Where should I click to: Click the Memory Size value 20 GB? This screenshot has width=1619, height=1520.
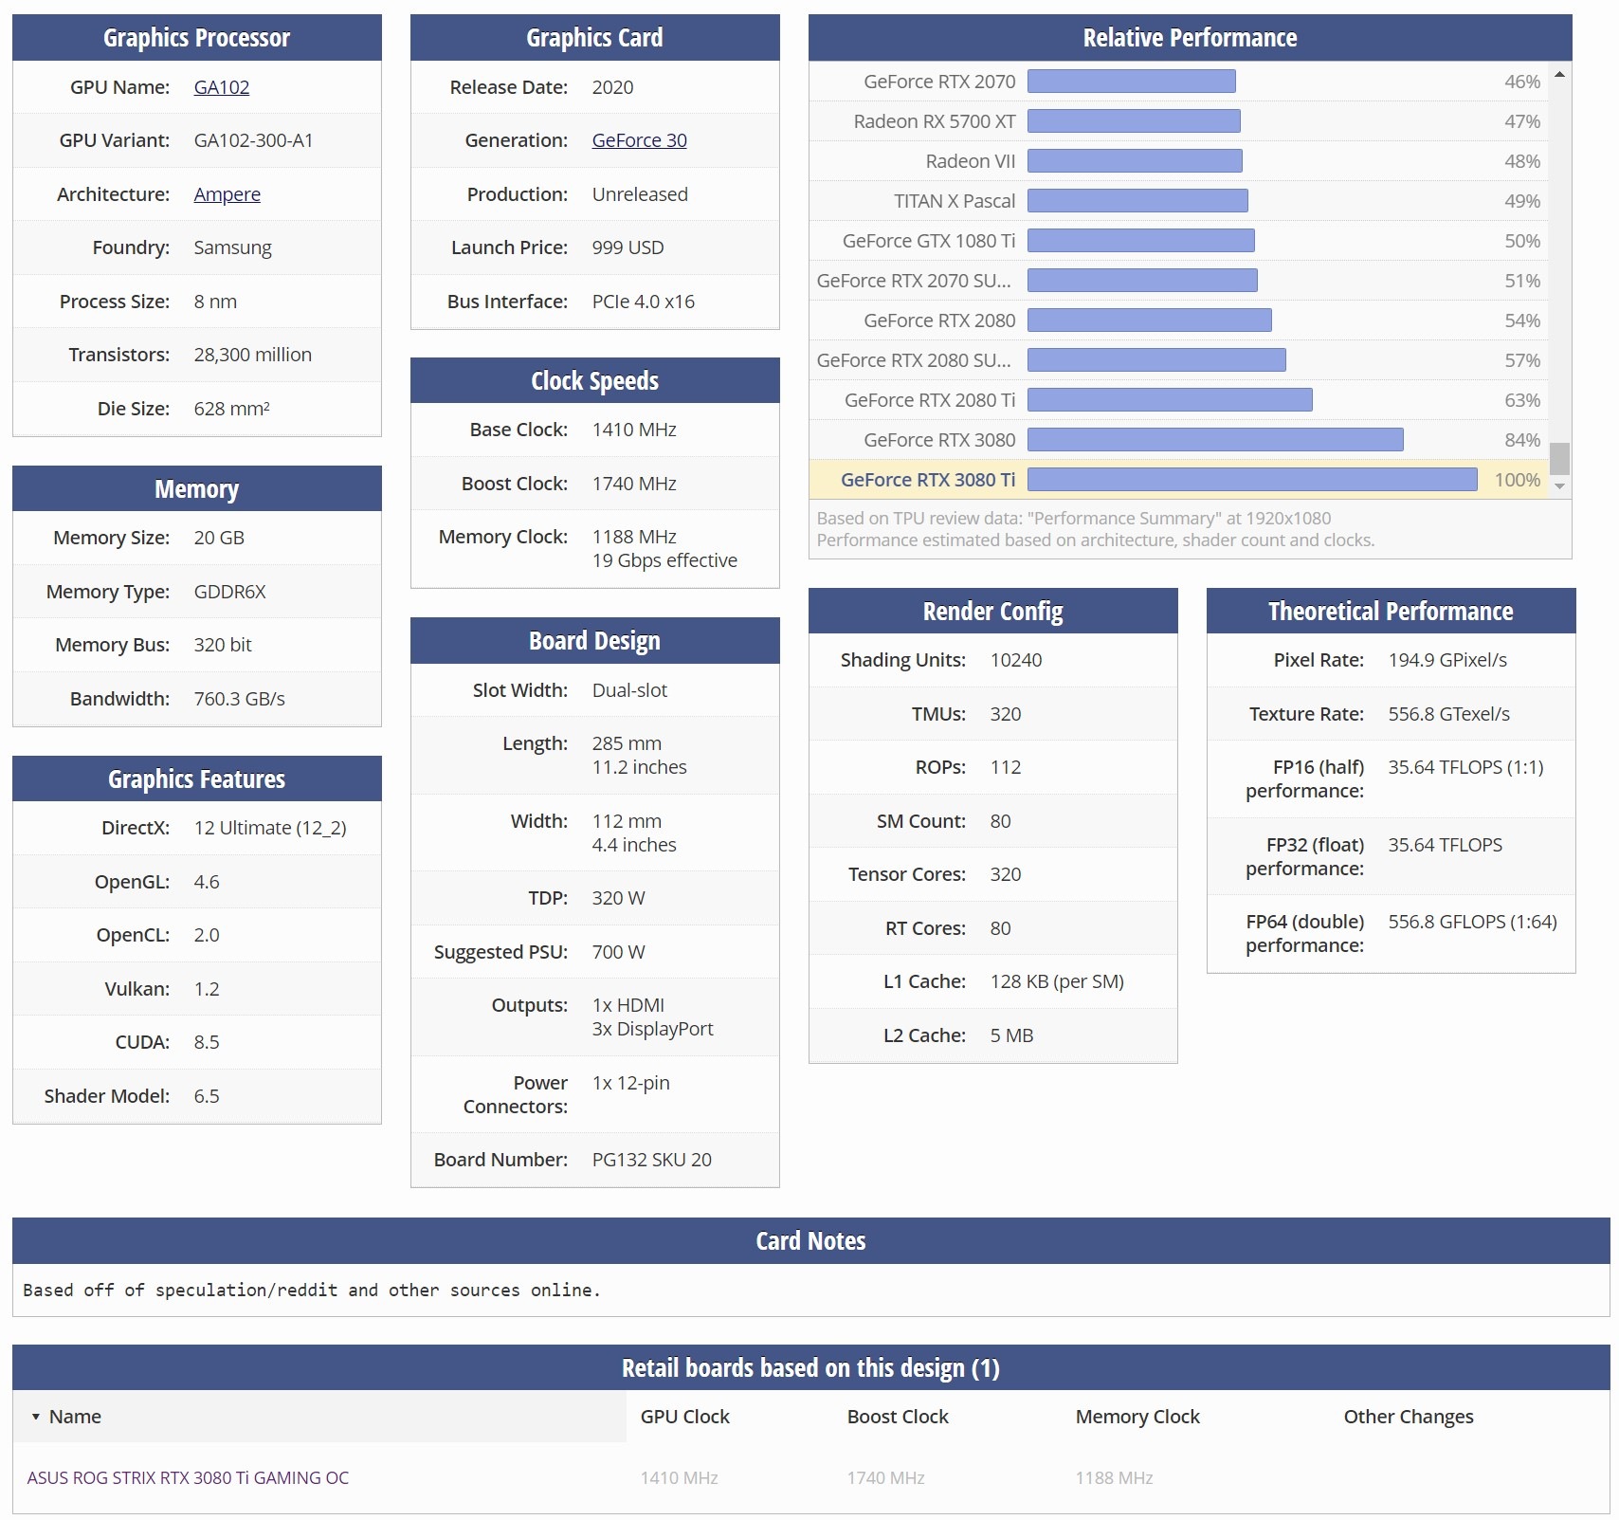219,538
